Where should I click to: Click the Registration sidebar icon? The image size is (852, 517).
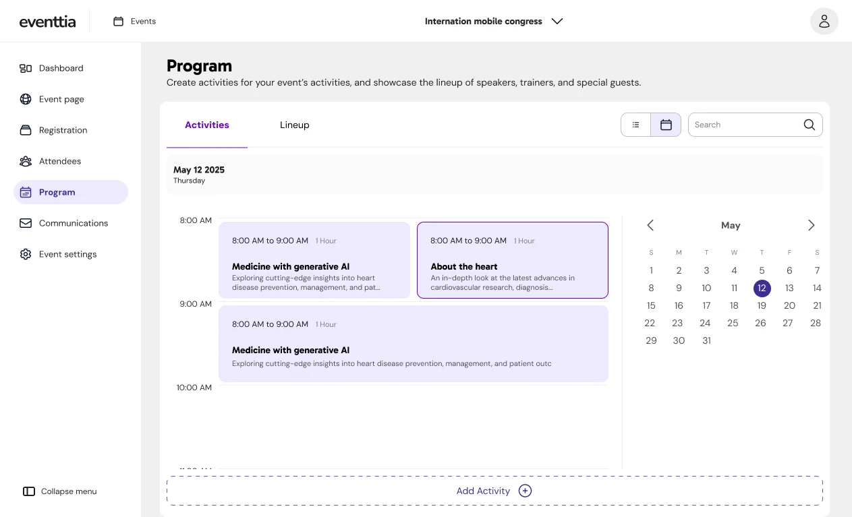(x=26, y=130)
